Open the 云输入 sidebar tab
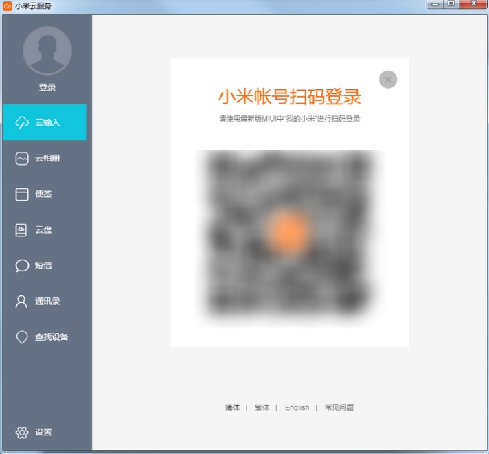489x454 pixels. point(44,122)
